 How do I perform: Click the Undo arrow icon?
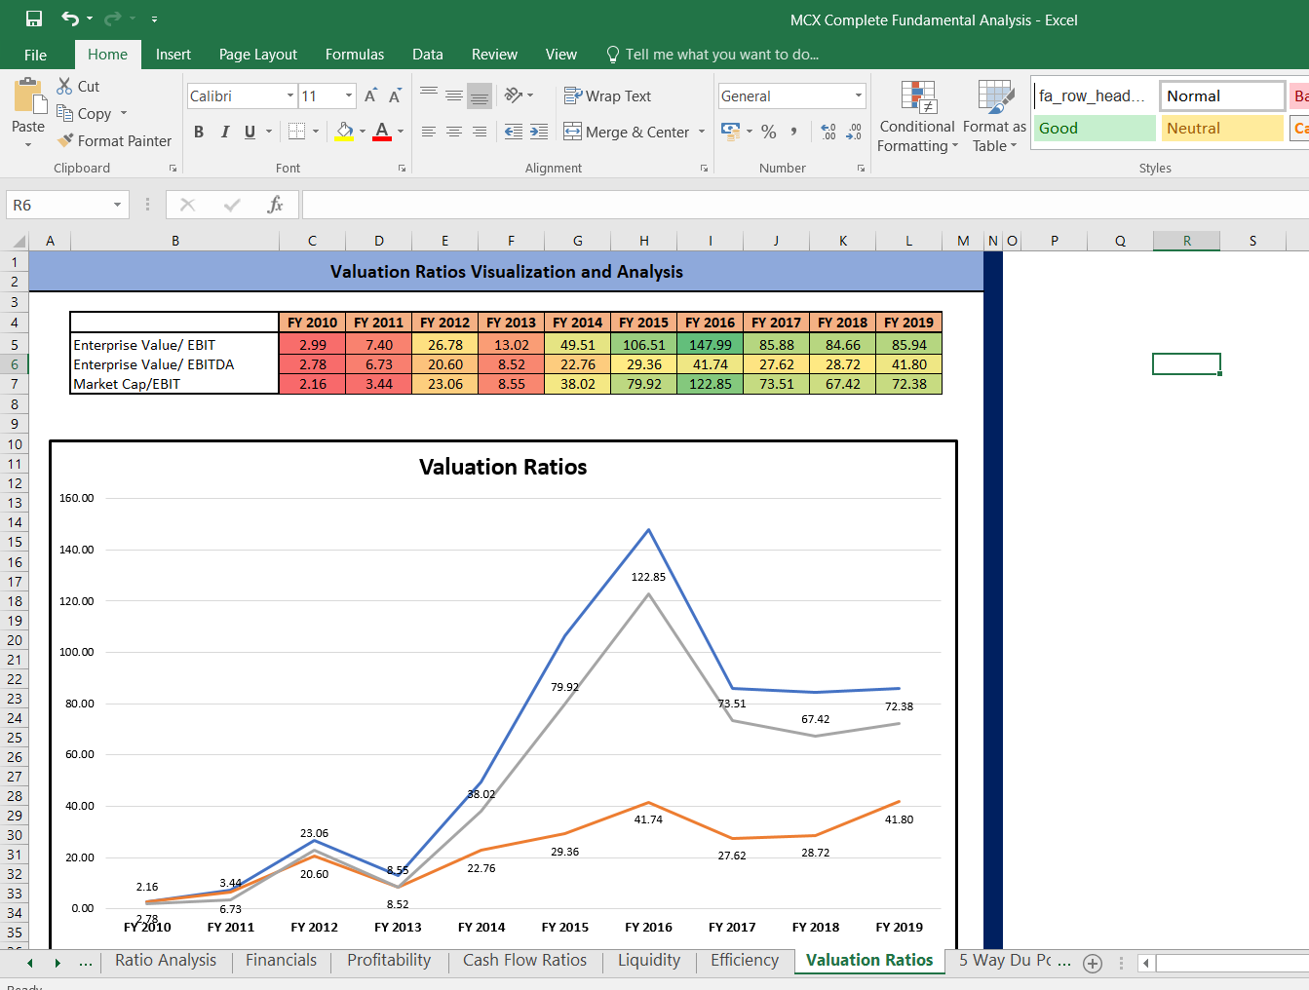click(x=70, y=19)
